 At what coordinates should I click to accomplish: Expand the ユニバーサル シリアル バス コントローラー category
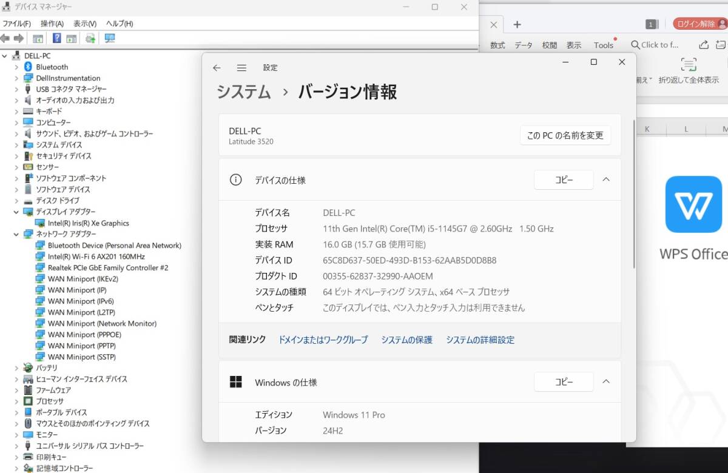tap(16, 446)
